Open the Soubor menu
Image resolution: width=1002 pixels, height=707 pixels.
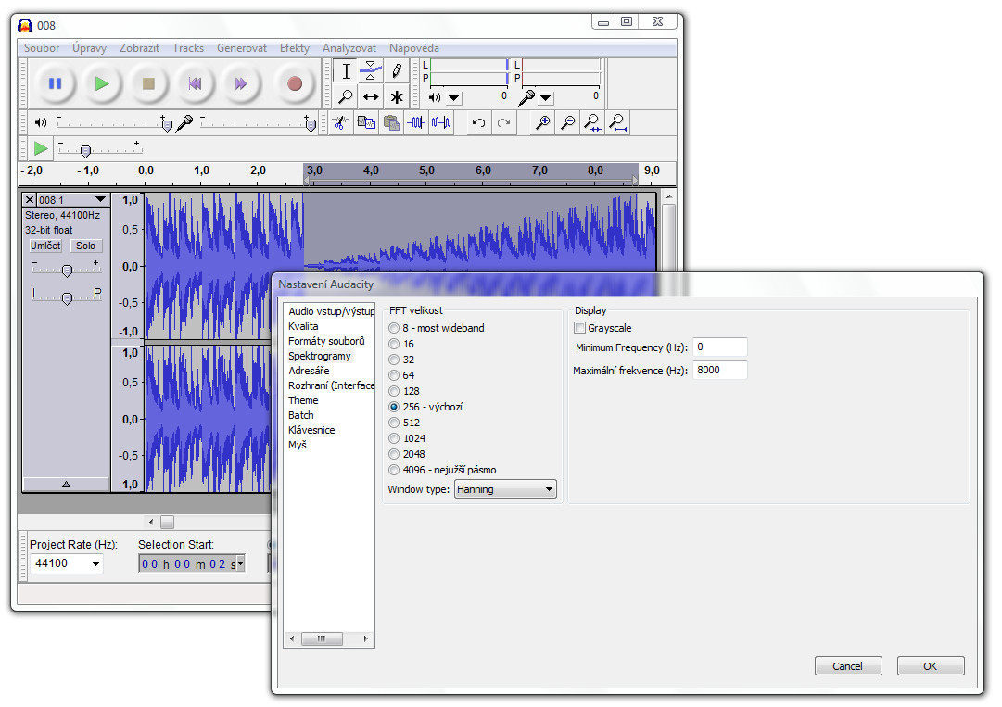point(42,48)
